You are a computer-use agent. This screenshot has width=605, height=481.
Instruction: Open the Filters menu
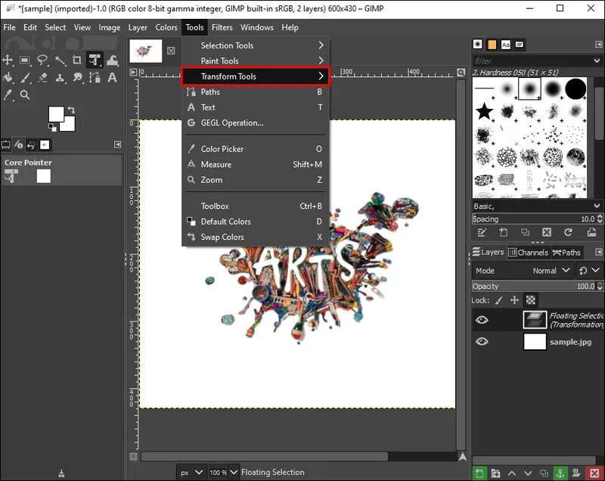click(222, 27)
